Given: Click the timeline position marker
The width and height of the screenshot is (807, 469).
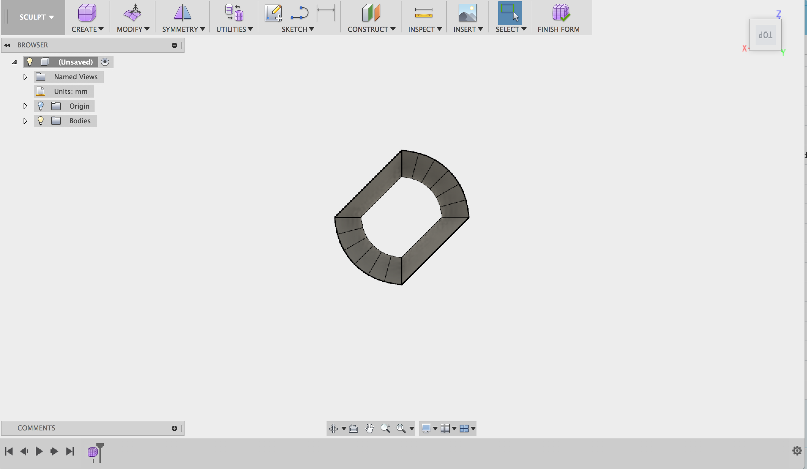Looking at the screenshot, I should [x=100, y=452].
